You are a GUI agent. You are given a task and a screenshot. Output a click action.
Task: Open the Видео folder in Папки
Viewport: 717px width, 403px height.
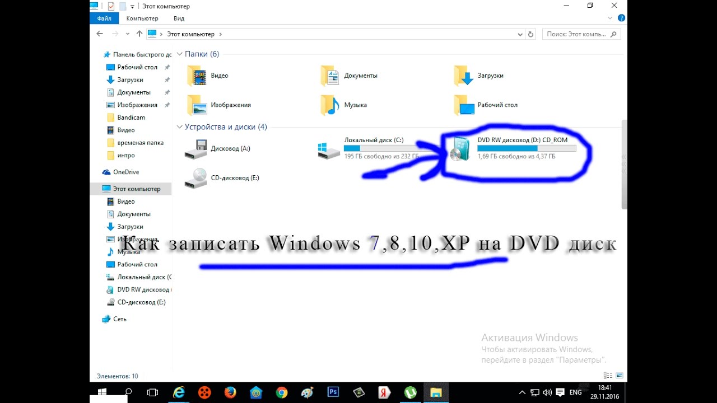(x=208, y=76)
